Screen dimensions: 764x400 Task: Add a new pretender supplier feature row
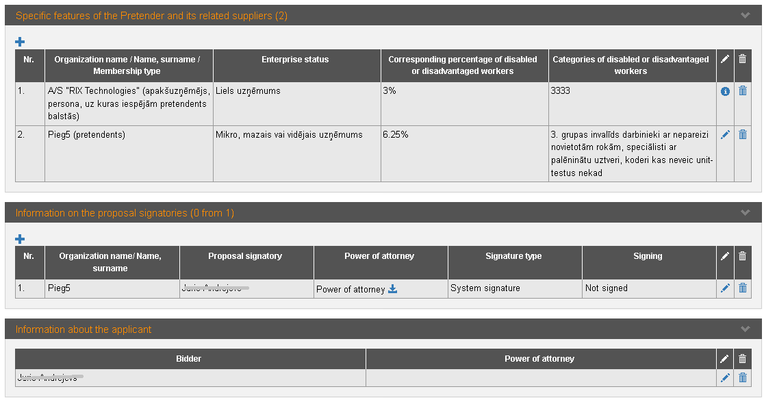point(20,42)
